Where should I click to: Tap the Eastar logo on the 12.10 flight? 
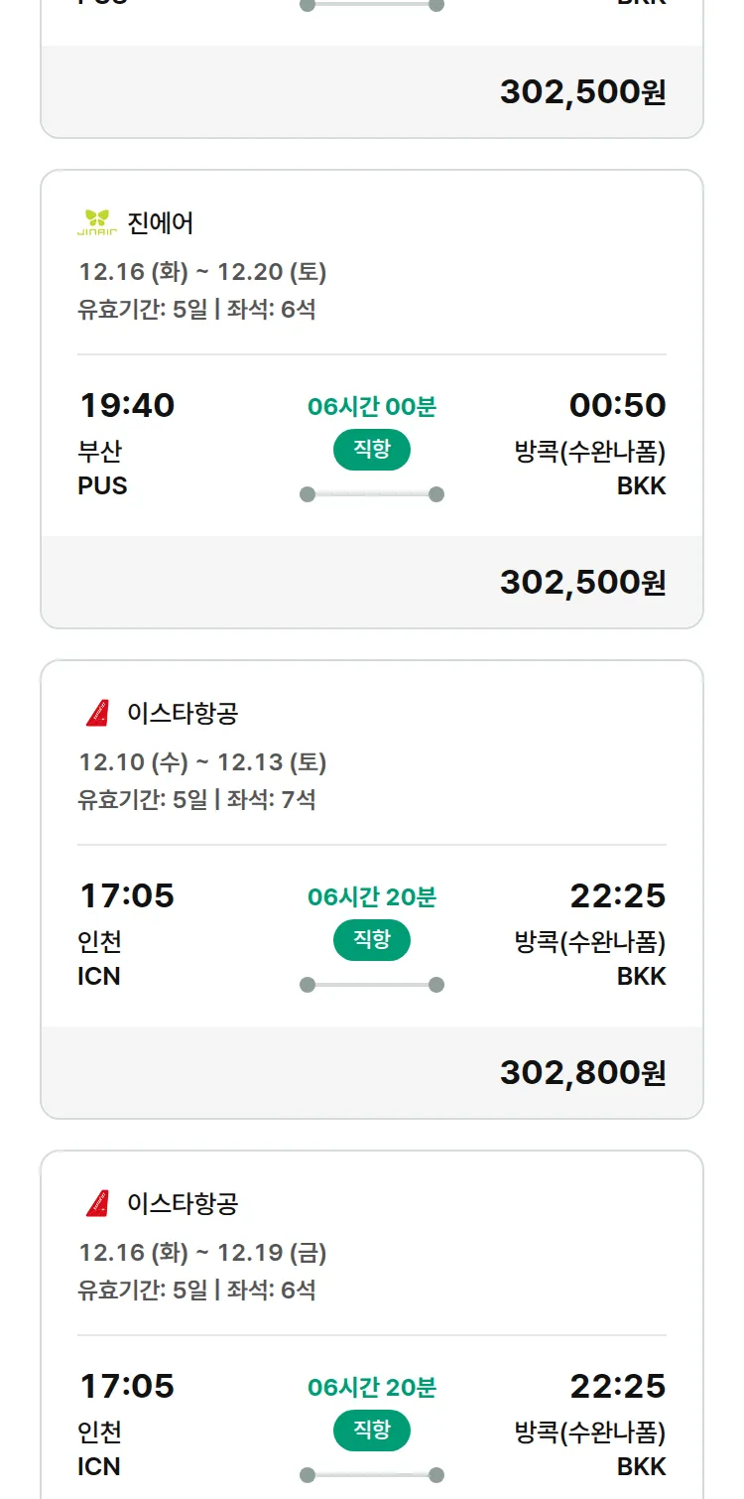(x=97, y=713)
